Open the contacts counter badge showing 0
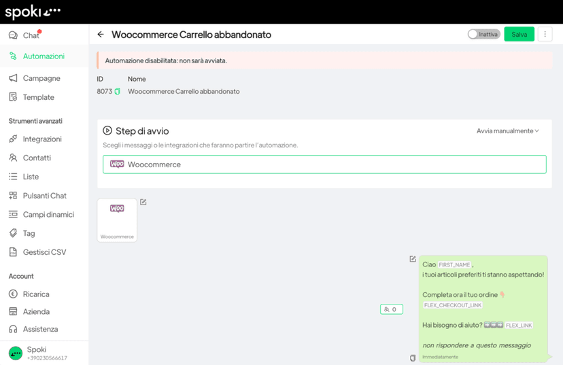 coord(392,309)
